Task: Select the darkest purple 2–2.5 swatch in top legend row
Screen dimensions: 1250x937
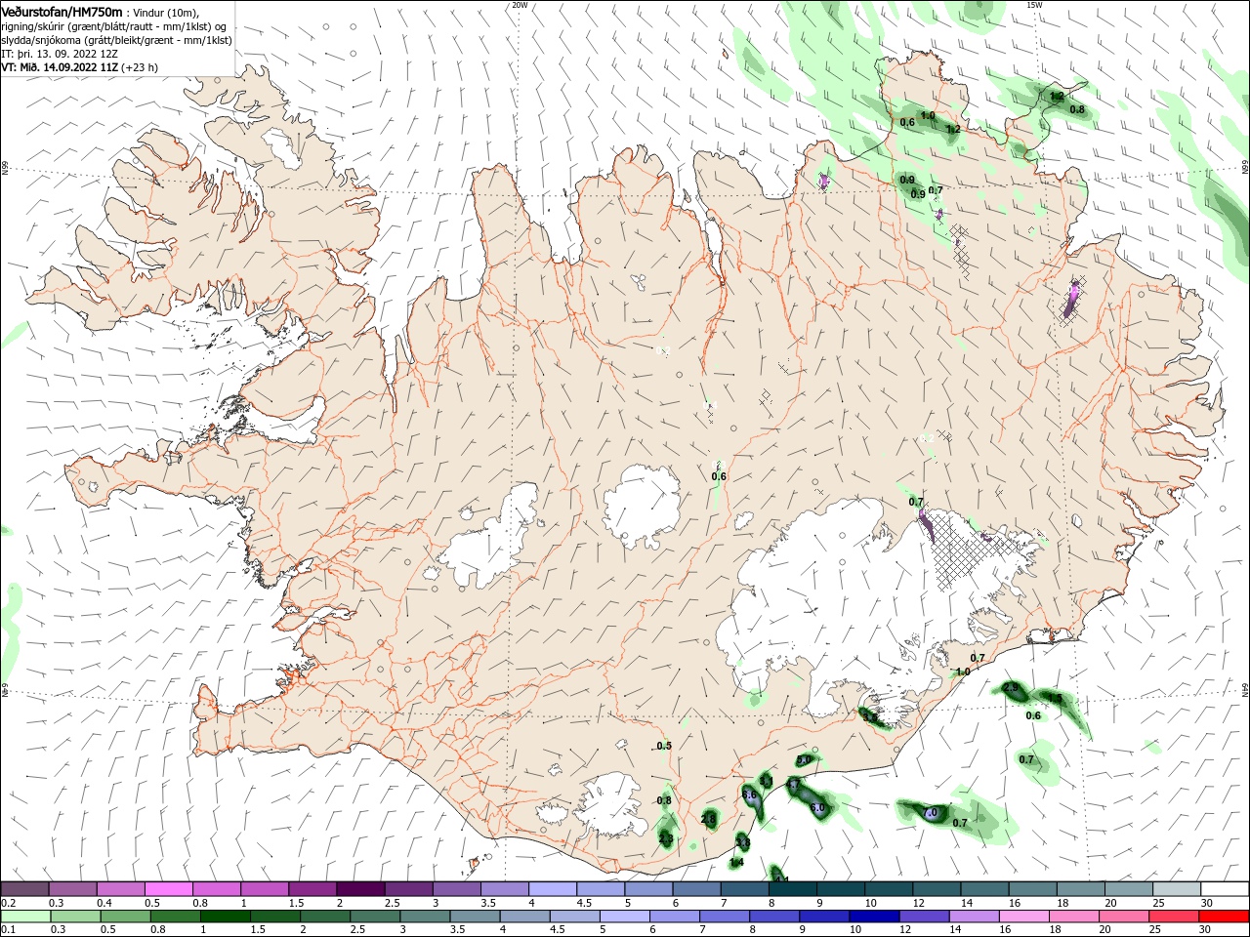Action: [360, 889]
